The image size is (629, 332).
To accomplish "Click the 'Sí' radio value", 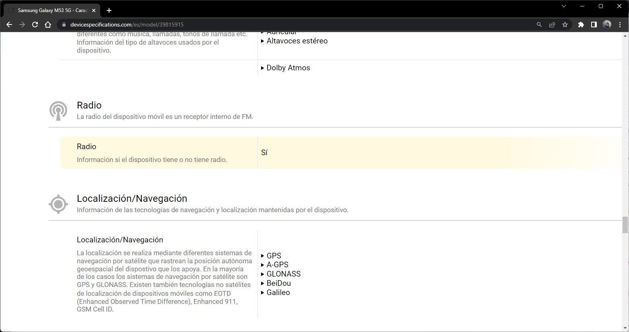I will pyautogui.click(x=264, y=153).
